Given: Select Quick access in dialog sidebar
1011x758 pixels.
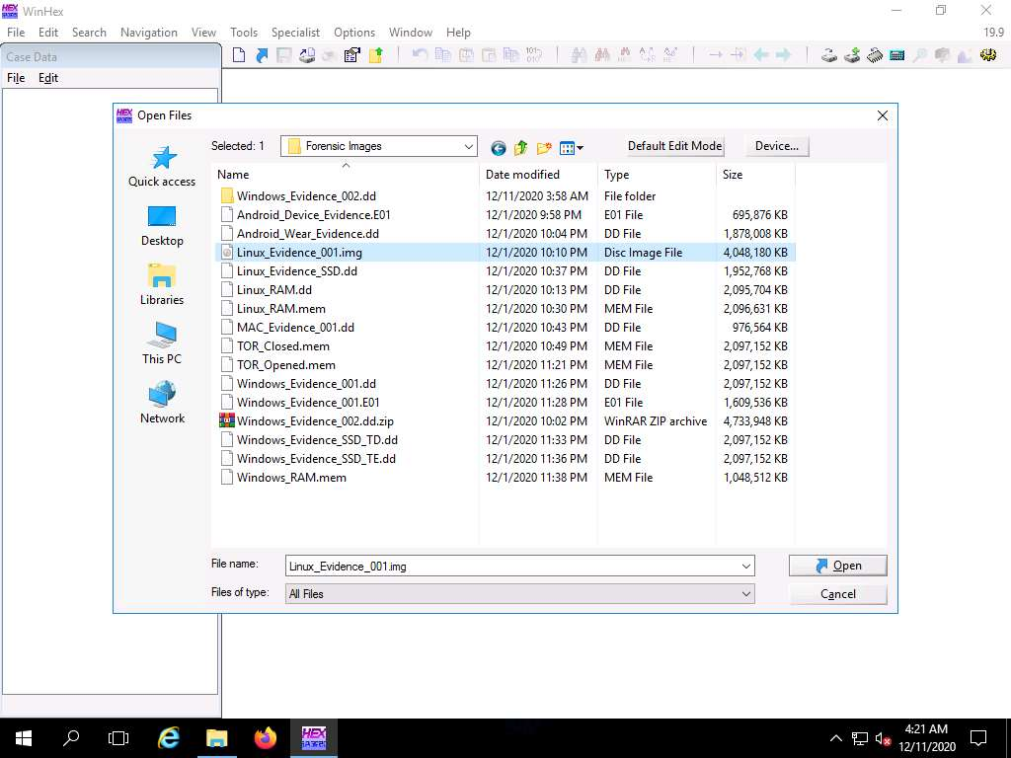Looking at the screenshot, I should (162, 166).
